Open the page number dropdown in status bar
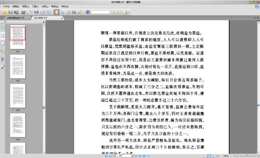Screen dimensions: 260x158 [x=132, y=156]
